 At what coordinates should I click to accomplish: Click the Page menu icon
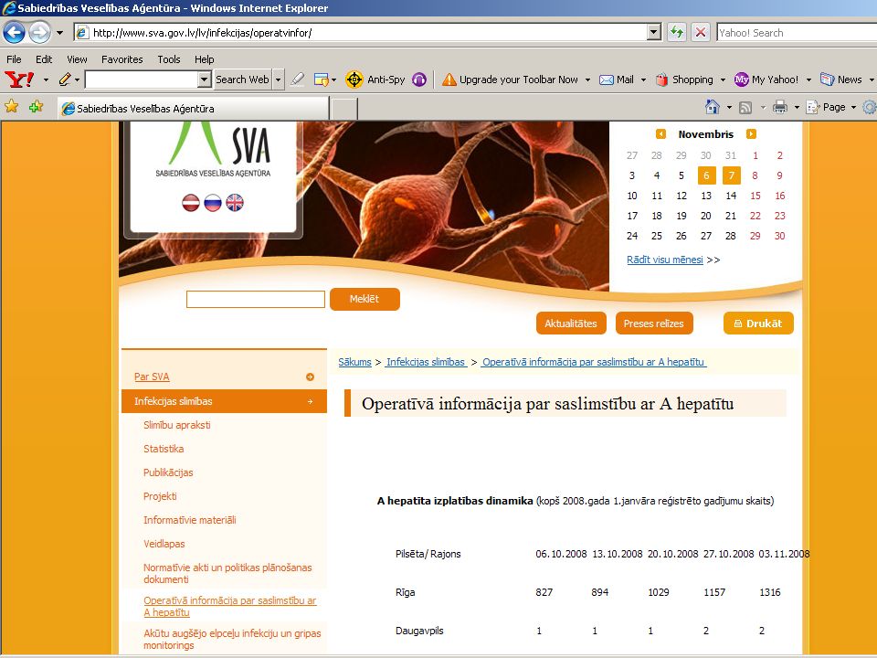coord(813,107)
